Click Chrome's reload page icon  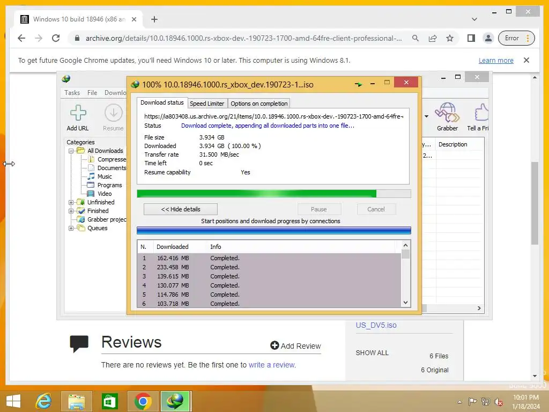[56, 38]
